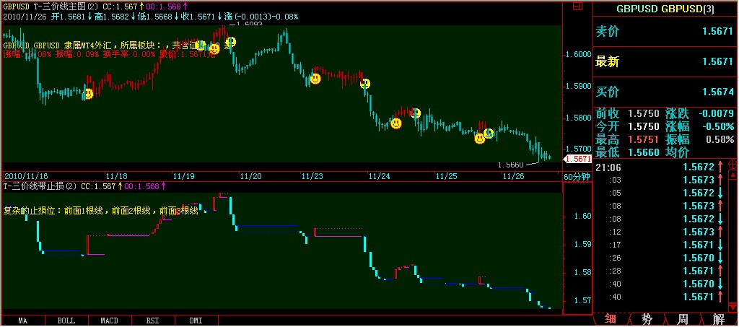This screenshot has width=739, height=327.
Task: Click the 1.5800 label on main price axis
Action: point(578,118)
